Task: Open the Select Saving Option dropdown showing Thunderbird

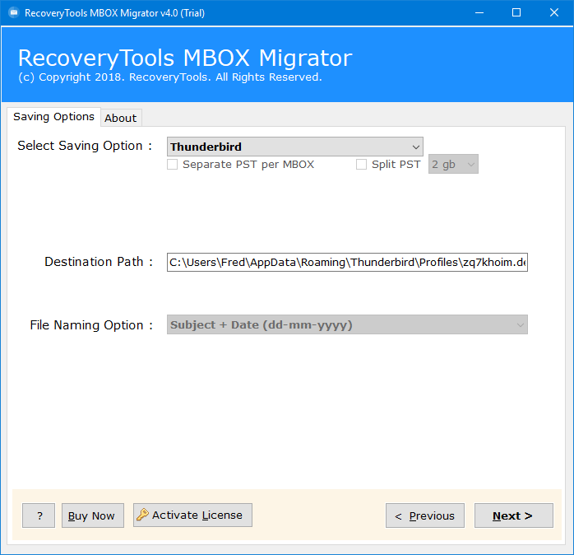Action: tap(295, 147)
